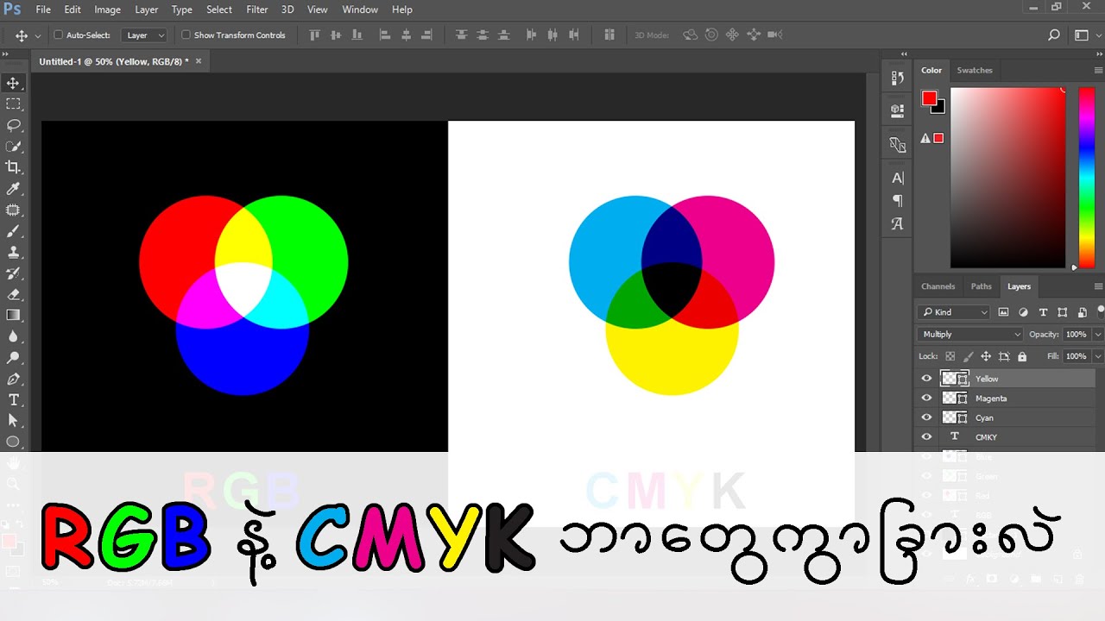Hide the Cyan layer
This screenshot has height=621, width=1105.
click(927, 417)
